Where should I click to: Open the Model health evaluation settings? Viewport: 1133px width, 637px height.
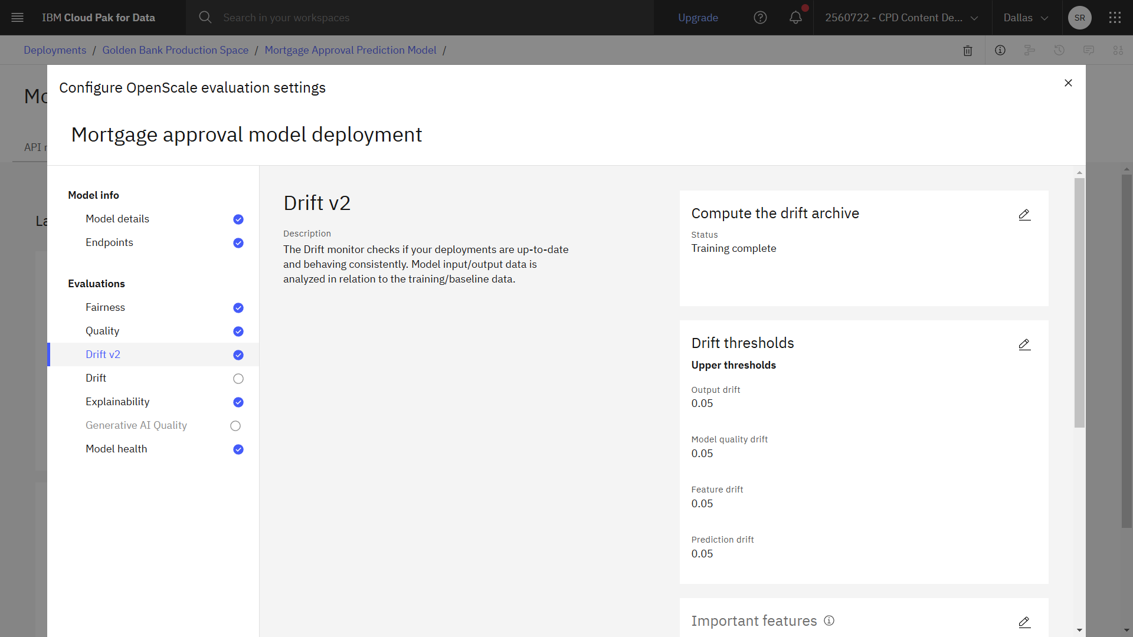point(116,449)
